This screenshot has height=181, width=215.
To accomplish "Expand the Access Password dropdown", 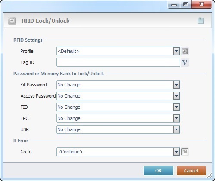I will click(176, 96).
